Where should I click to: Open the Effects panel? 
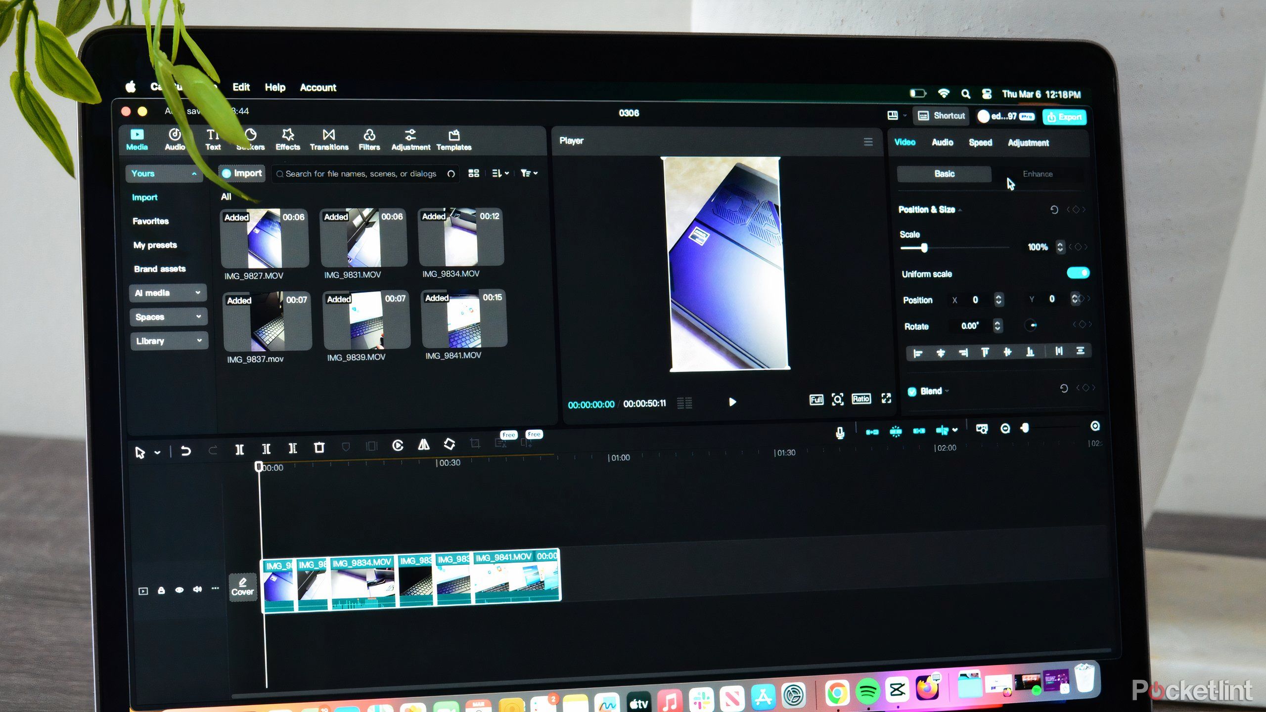(x=287, y=138)
